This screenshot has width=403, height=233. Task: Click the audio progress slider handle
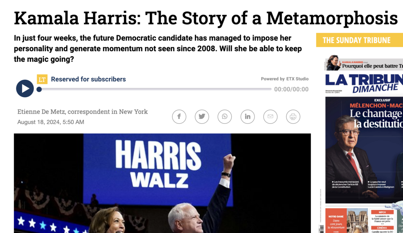[x=39, y=89]
